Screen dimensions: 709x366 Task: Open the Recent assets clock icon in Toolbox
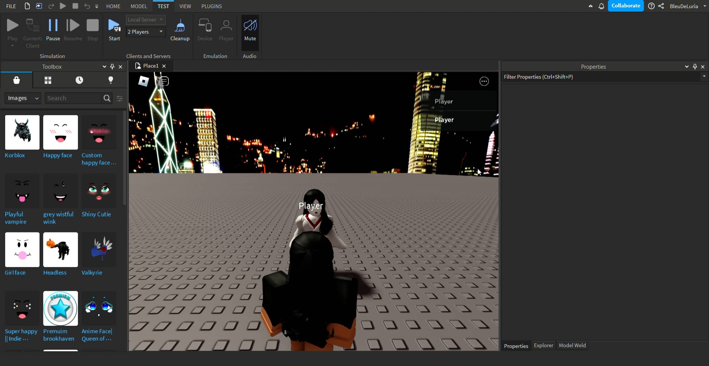coord(79,80)
